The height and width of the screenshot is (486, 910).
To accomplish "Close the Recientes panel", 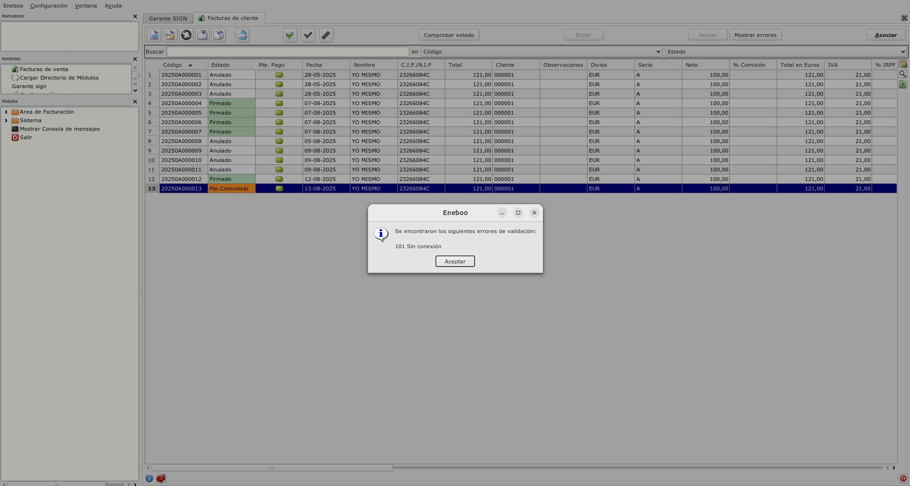I will 135,59.
